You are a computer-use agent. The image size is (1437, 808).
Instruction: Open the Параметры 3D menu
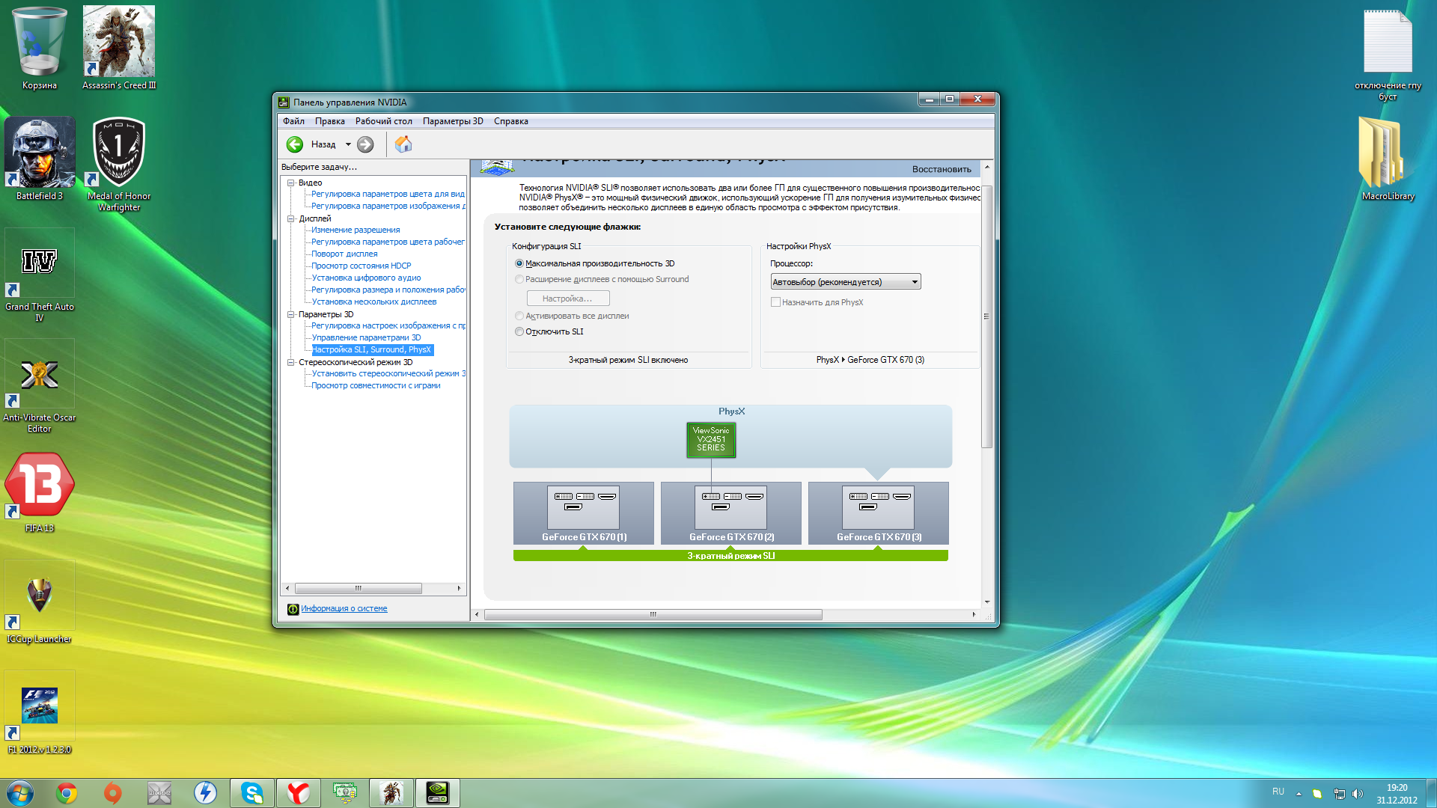453,121
